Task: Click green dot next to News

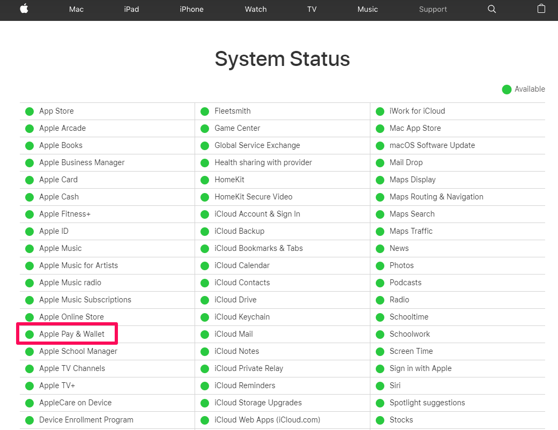Action: [x=380, y=249]
